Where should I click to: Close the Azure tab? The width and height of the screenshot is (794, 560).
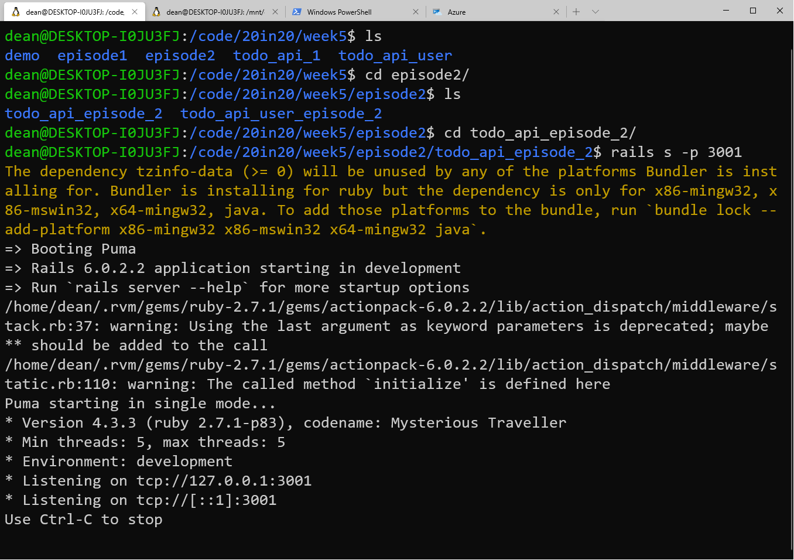556,12
